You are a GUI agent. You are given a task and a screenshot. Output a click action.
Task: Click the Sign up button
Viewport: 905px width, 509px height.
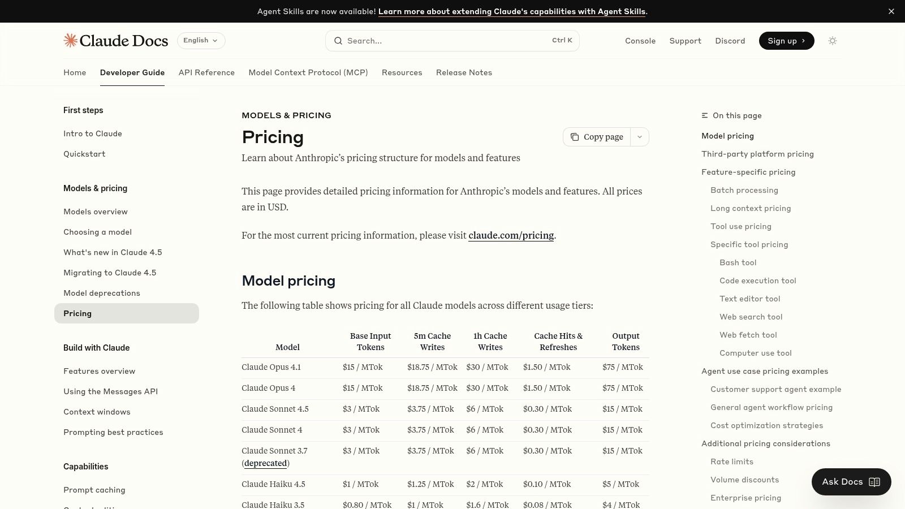click(x=786, y=40)
